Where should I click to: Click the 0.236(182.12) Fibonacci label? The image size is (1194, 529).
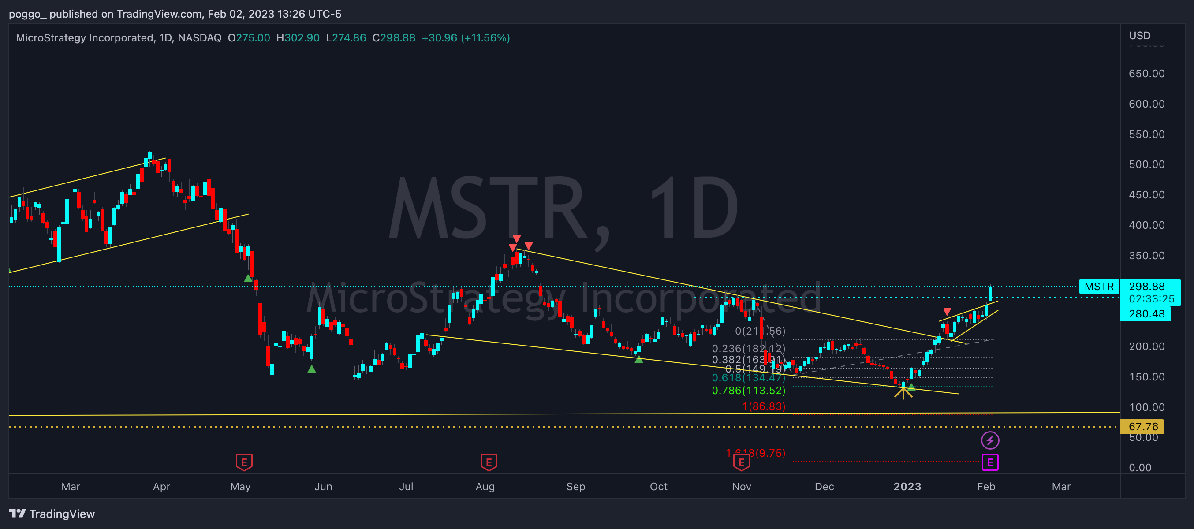tap(749, 348)
